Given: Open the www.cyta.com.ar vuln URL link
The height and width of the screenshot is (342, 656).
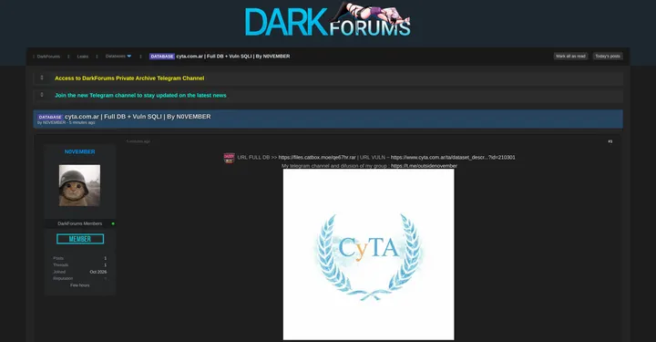Looking at the screenshot, I should click(x=453, y=158).
